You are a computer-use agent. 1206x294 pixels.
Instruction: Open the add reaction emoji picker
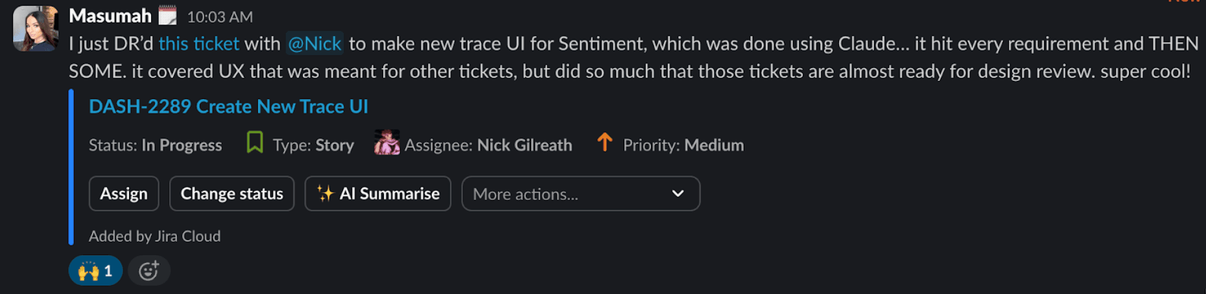(148, 271)
